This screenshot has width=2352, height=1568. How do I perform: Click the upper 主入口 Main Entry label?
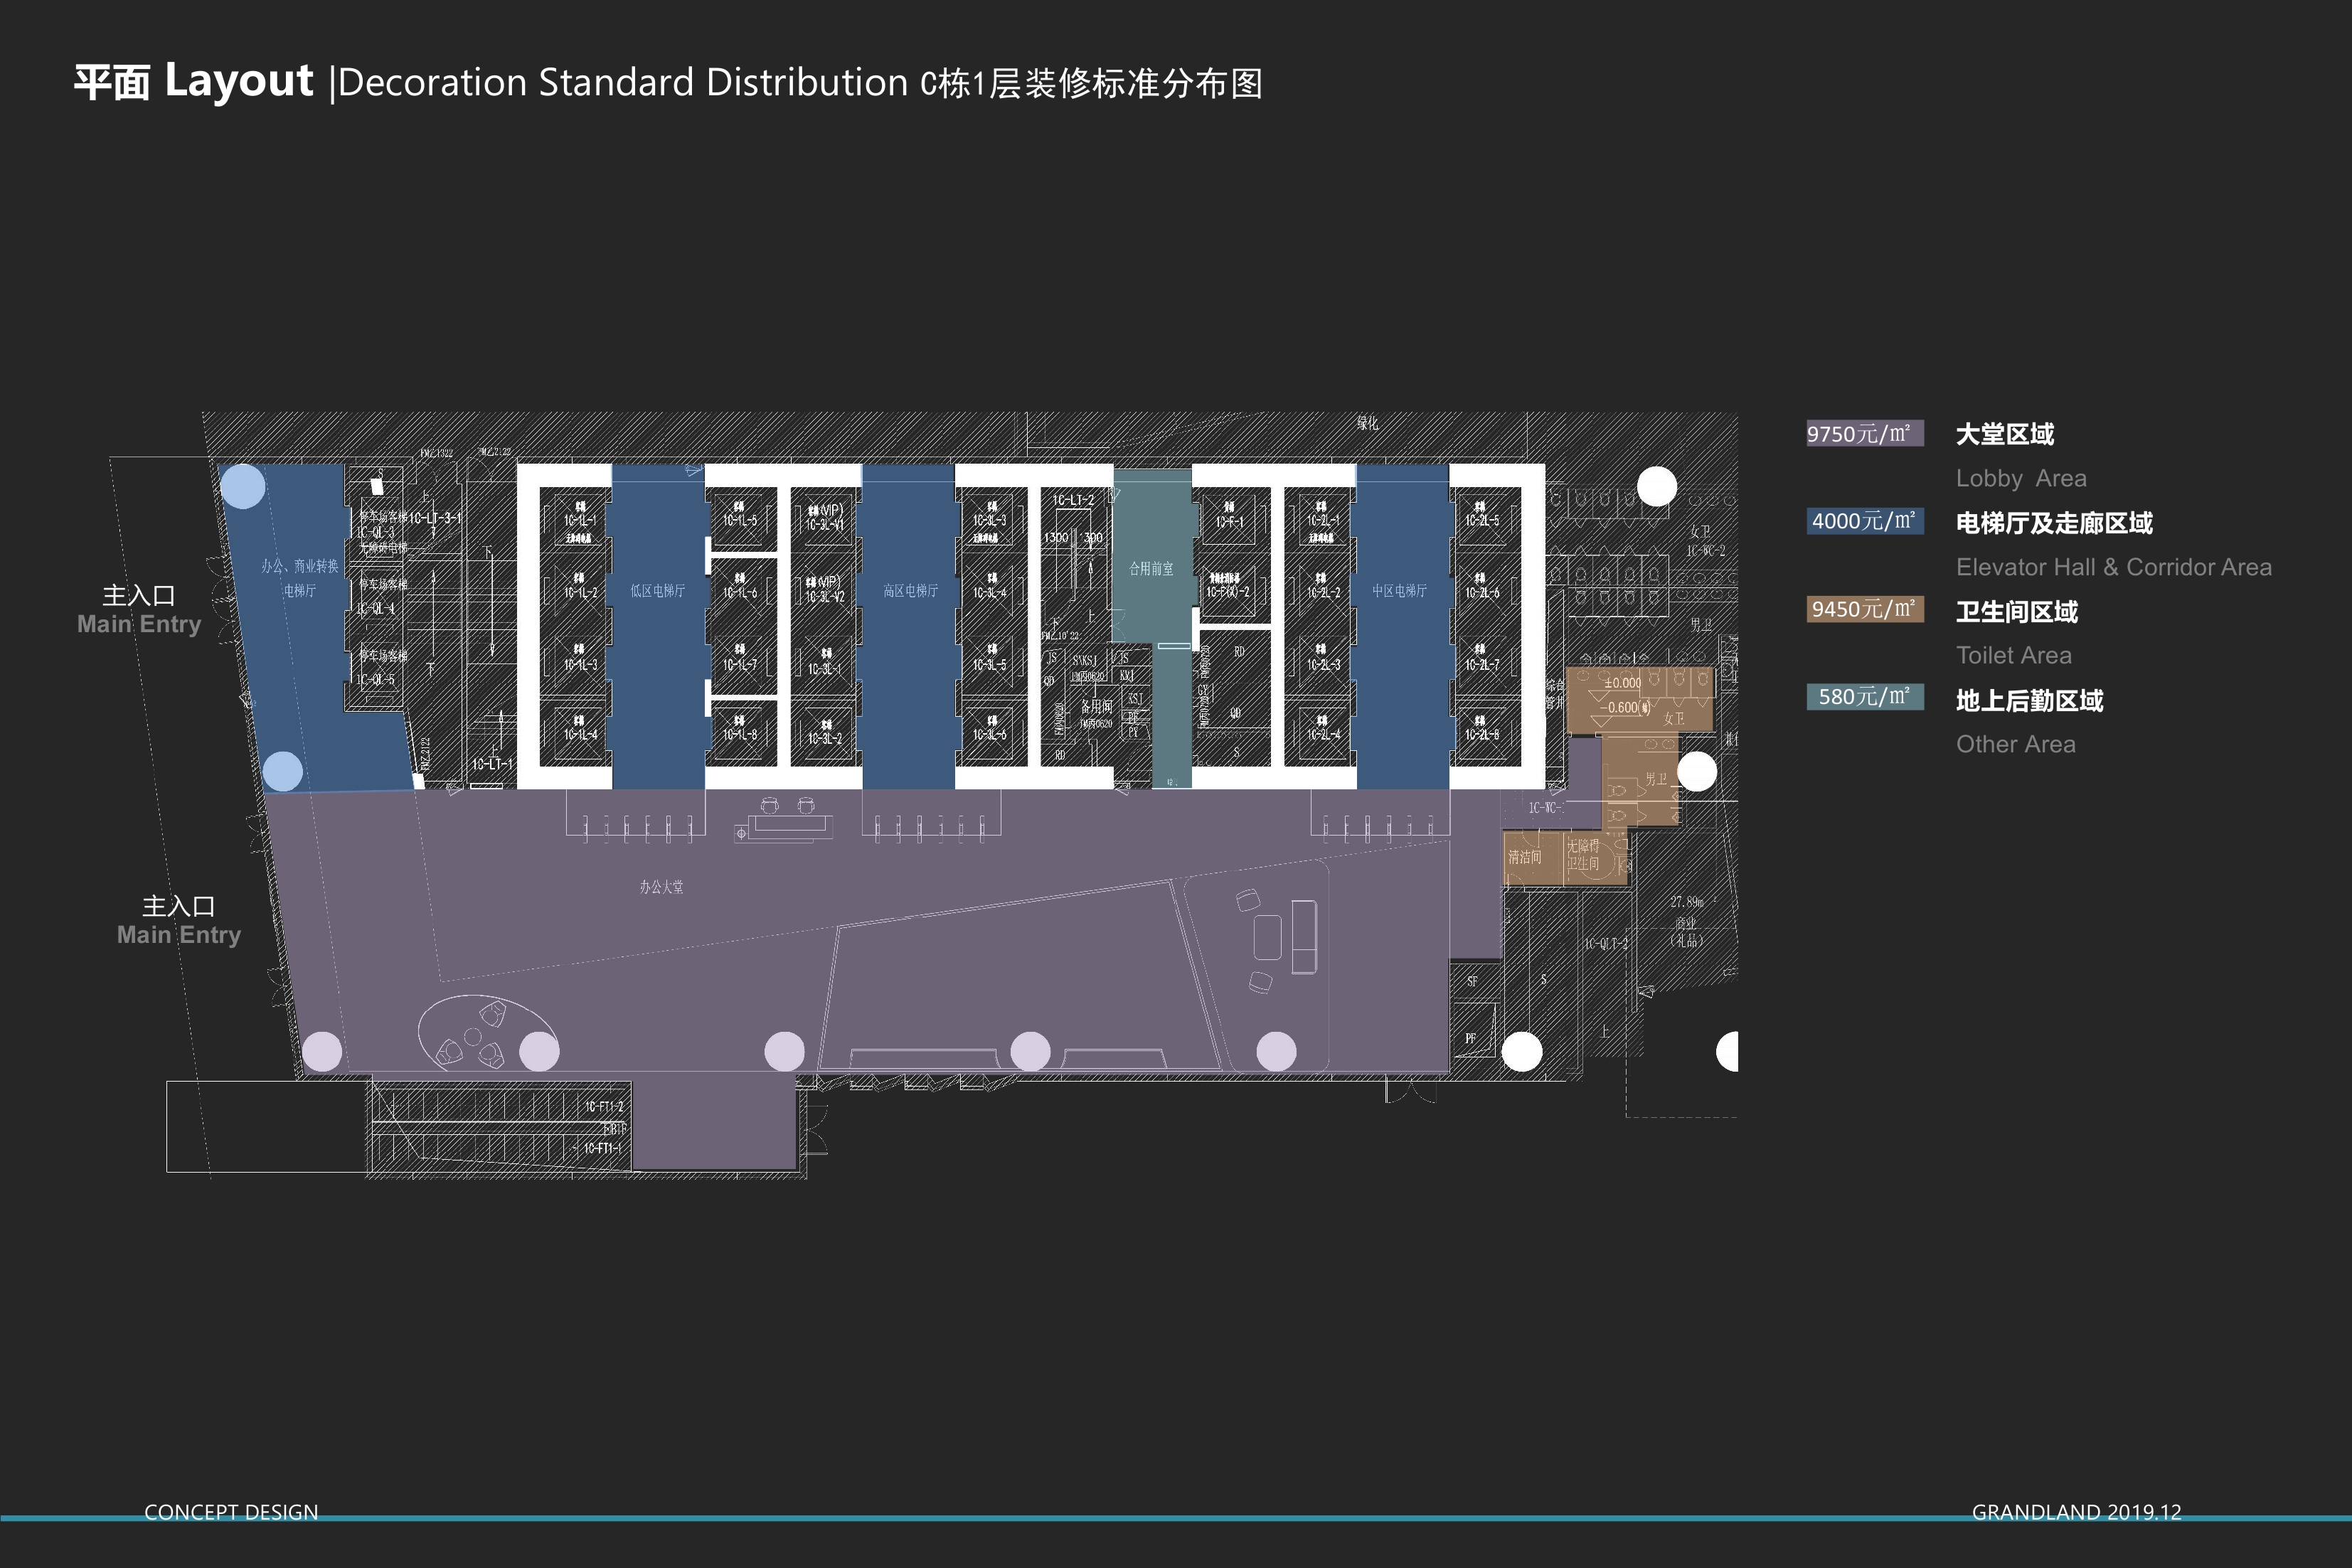[x=139, y=609]
